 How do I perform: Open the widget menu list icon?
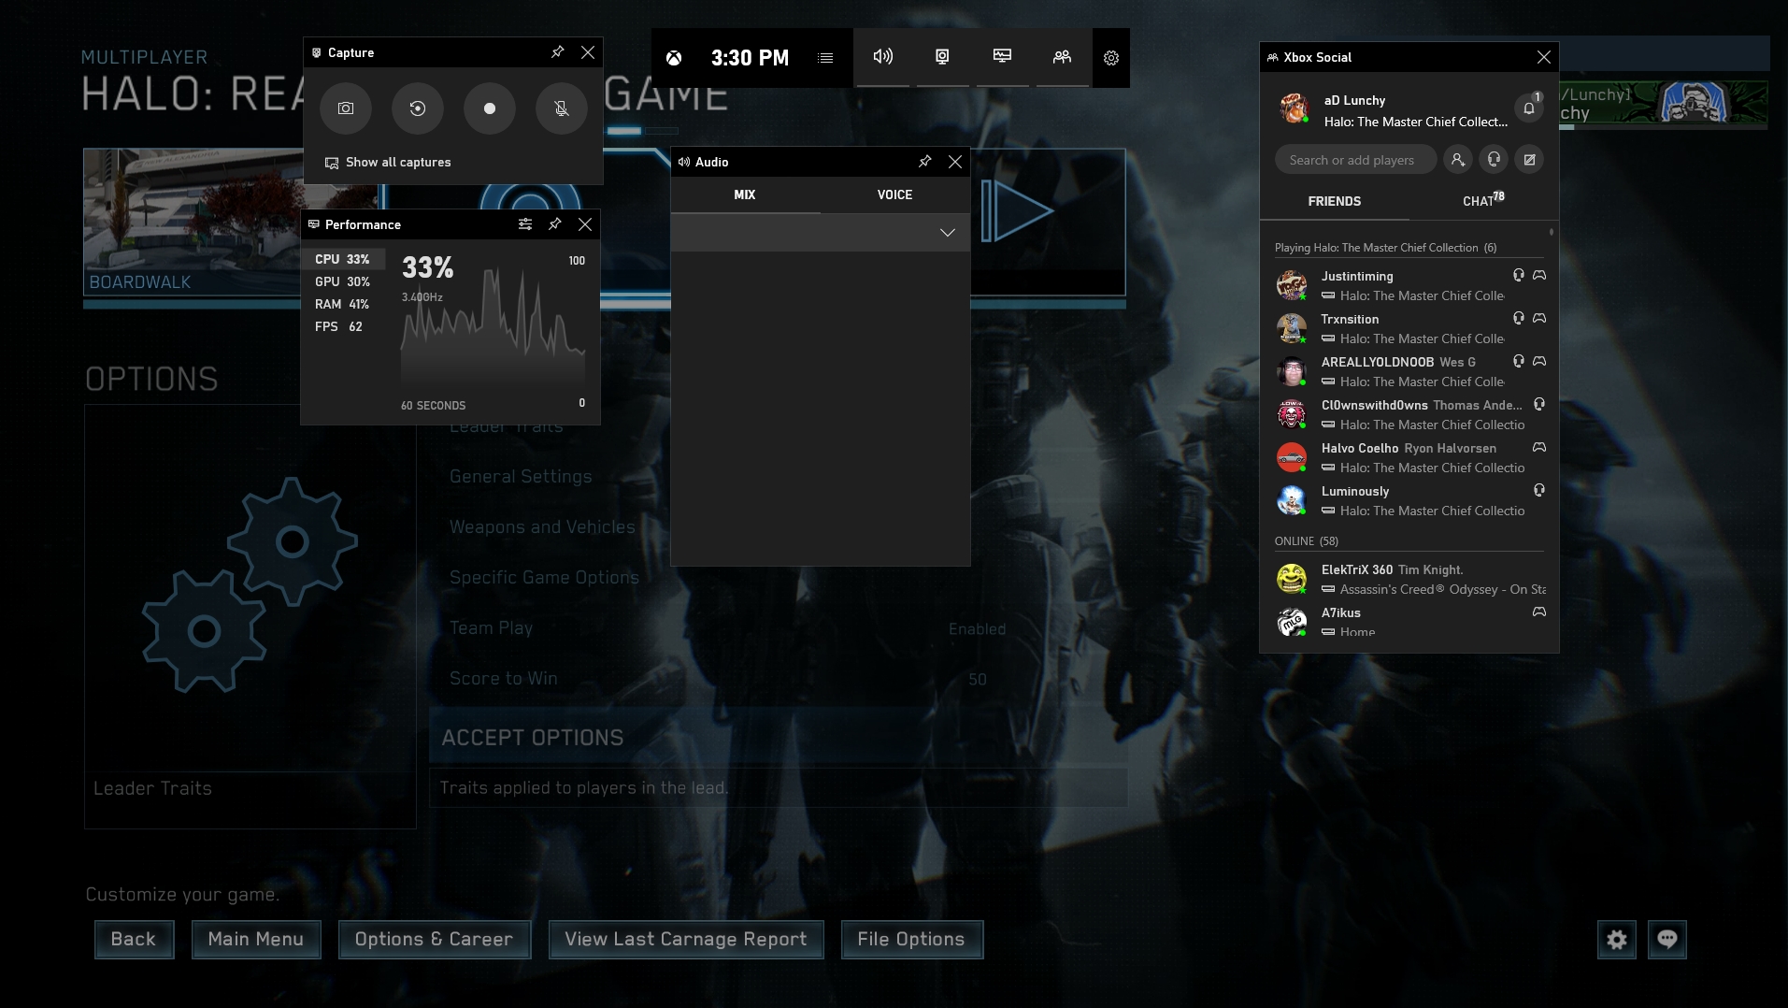[x=825, y=58]
